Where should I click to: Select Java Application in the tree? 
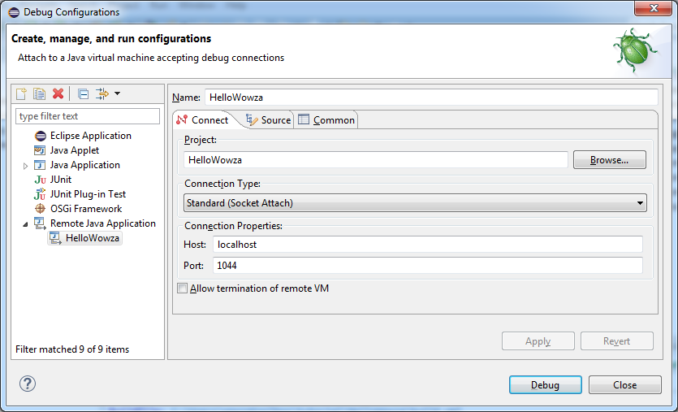85,165
